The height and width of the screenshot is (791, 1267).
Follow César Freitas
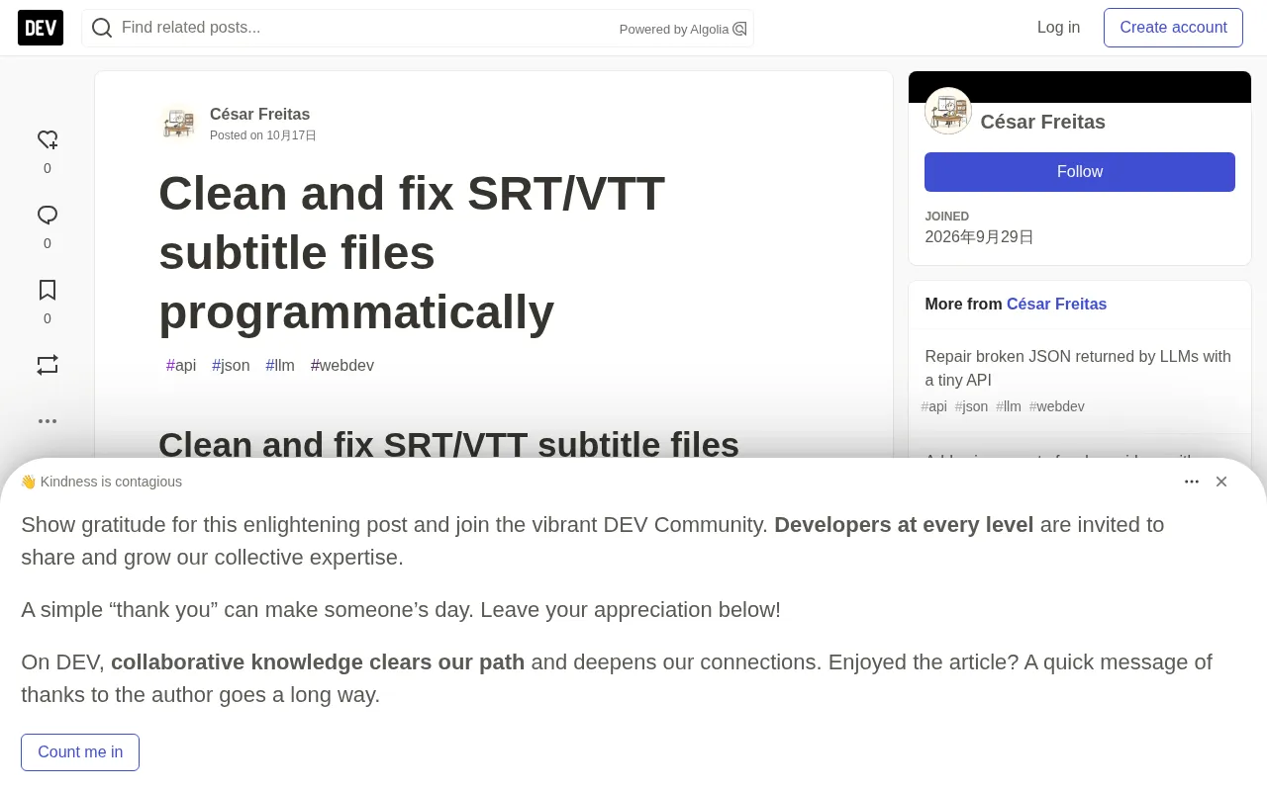coord(1080,172)
